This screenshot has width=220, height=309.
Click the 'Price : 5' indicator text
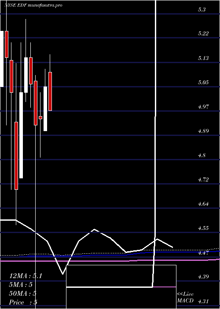[x=23, y=302]
